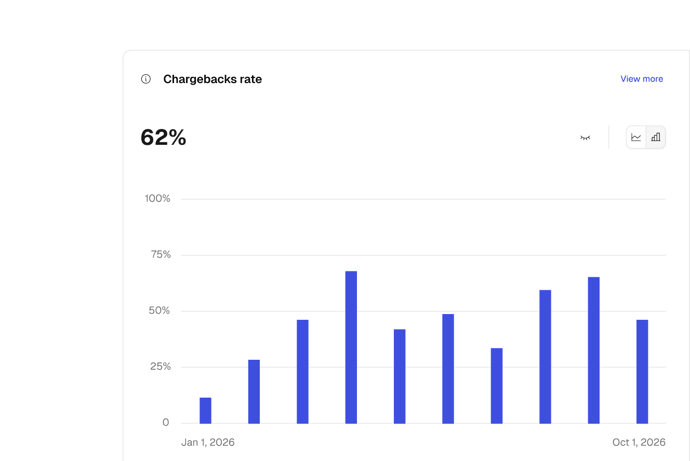Select the ninth bar reaching about 65%
This screenshot has width=690, height=461.
click(x=594, y=350)
